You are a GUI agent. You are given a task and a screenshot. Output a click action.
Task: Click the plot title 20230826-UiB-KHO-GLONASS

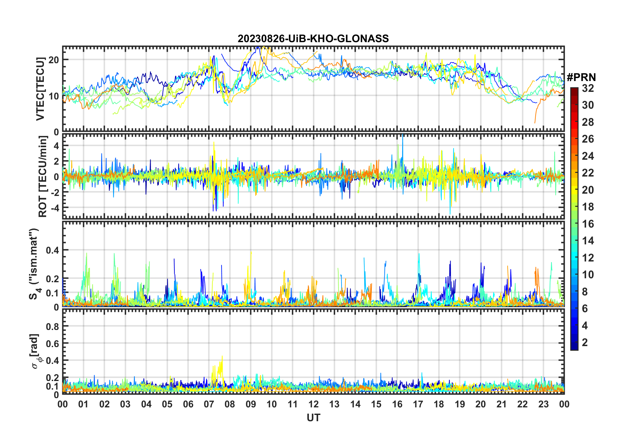313,39
